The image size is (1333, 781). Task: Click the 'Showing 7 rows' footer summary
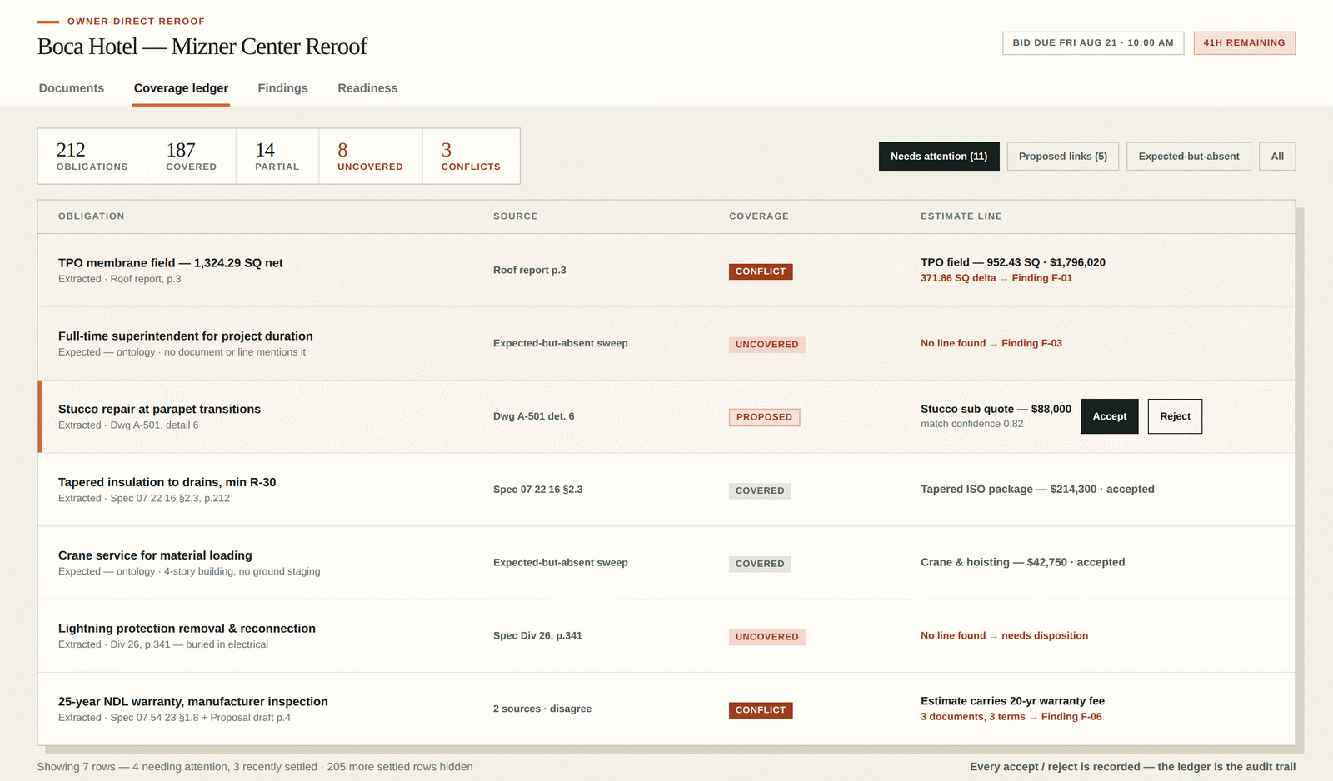click(x=255, y=767)
